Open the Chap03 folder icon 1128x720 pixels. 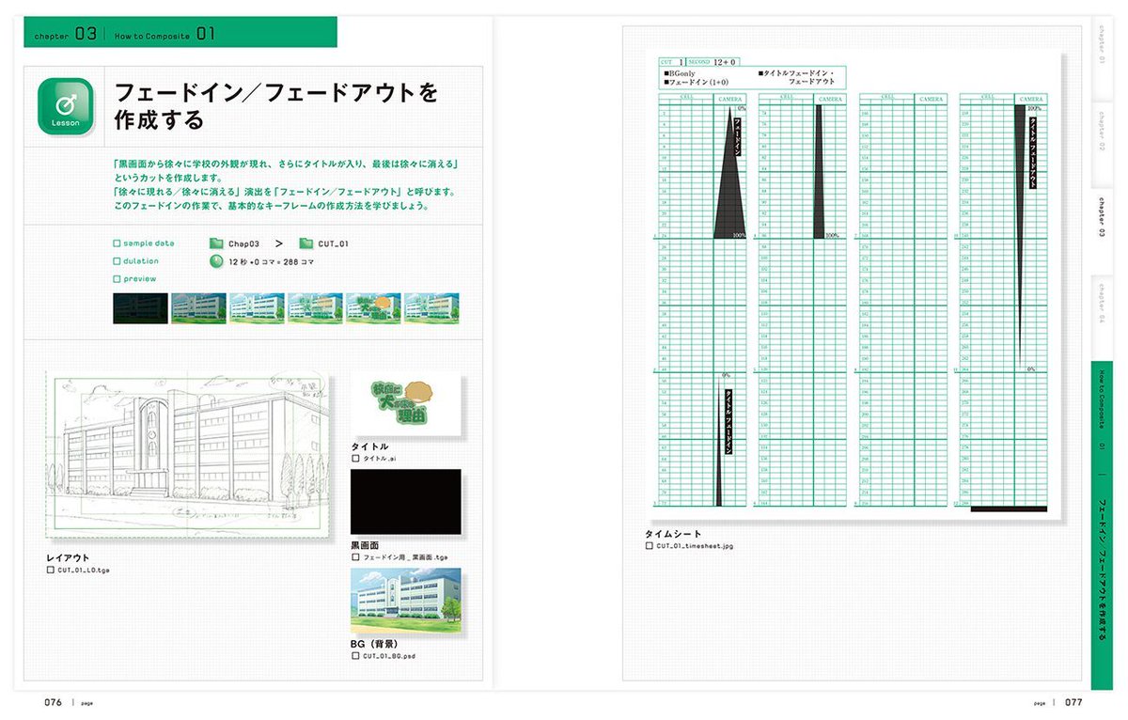214,243
